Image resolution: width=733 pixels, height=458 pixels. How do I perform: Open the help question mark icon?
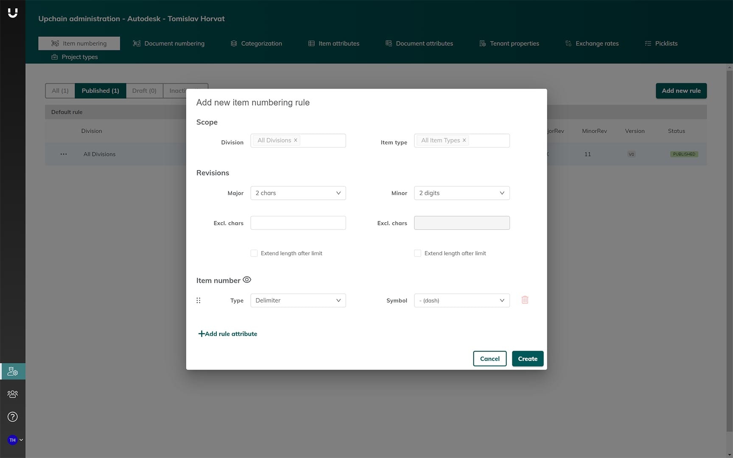point(13,417)
